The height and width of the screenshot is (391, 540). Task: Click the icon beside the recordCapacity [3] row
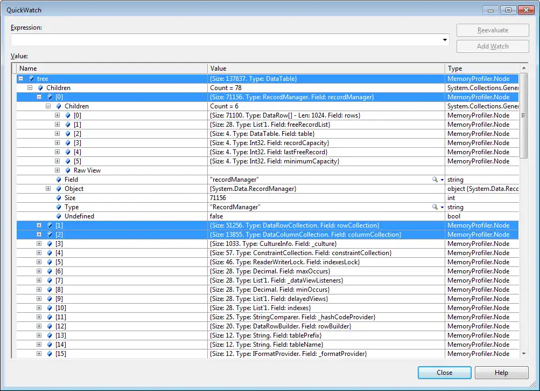(x=68, y=142)
